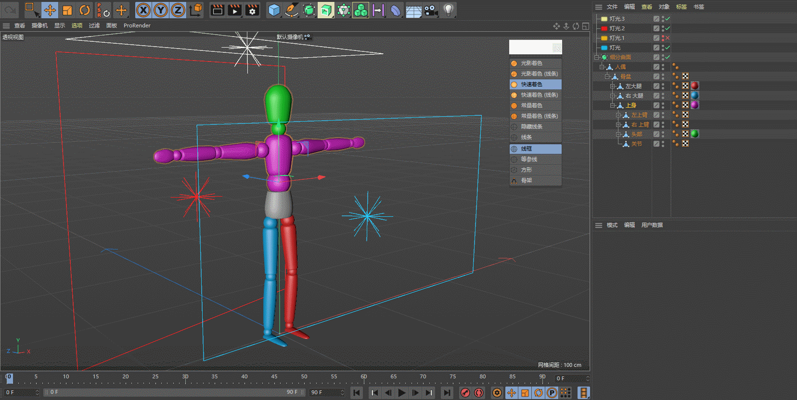This screenshot has height=400, width=797.
Task: Click the light bulb icon
Action: click(x=448, y=10)
